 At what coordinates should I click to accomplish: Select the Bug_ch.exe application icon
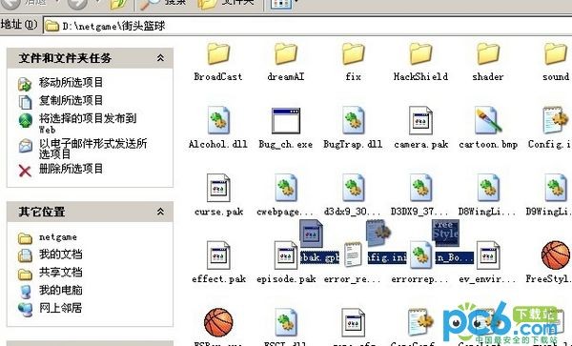[x=286, y=121]
